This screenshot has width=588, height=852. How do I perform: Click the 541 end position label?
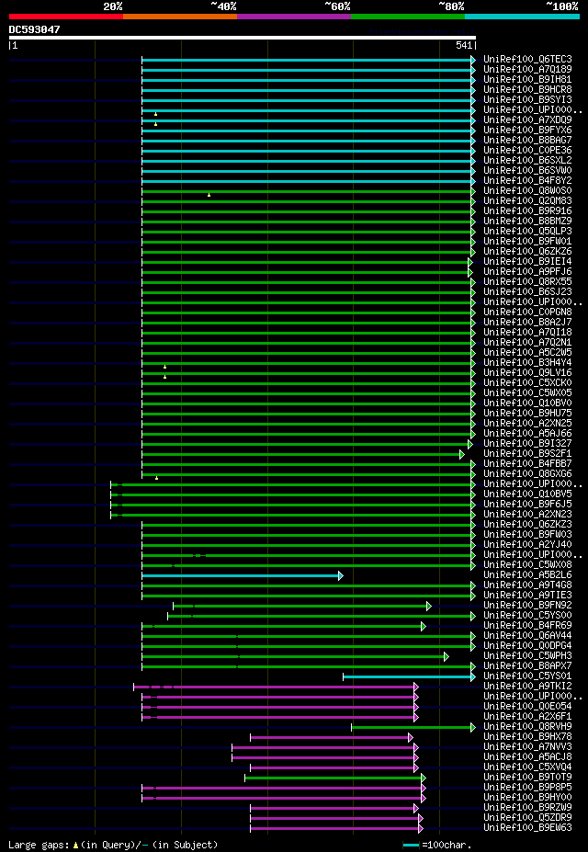(464, 46)
